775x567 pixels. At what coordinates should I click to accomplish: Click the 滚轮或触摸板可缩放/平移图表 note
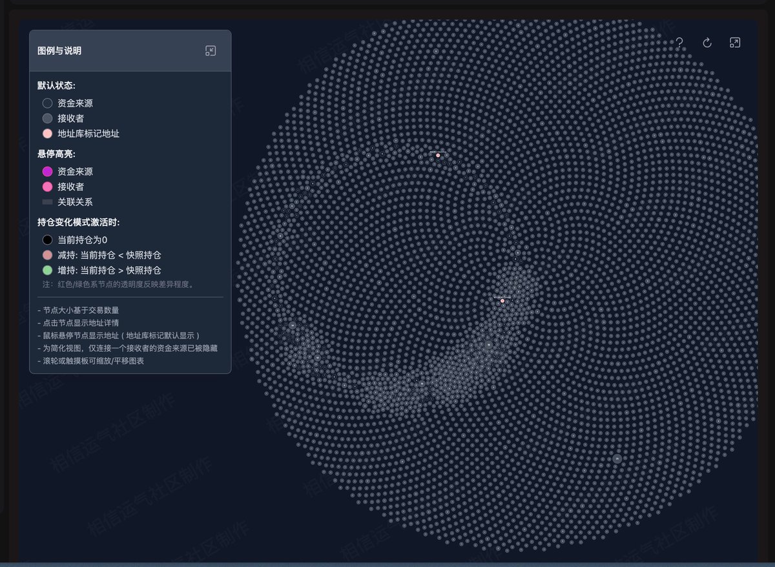pyautogui.click(x=90, y=360)
